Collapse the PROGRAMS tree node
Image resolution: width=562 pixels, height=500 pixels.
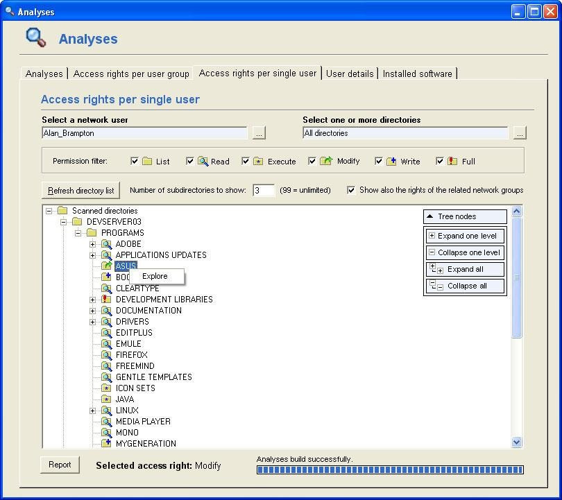78,233
